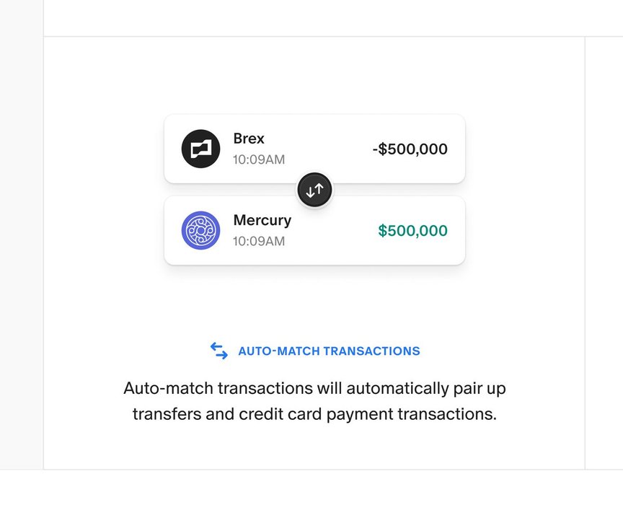Click the description line starting with "transfers"
Viewport: 623px width, 505px height.
tap(314, 415)
